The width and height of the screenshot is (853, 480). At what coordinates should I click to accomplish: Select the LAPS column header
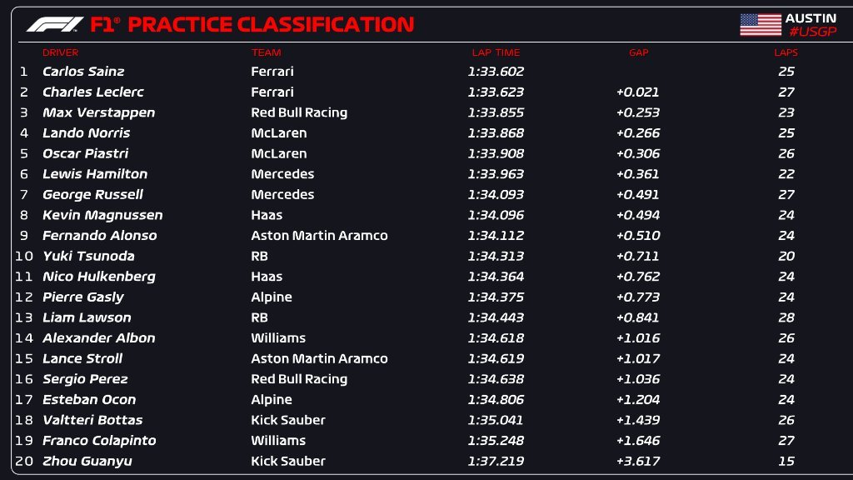(x=786, y=52)
